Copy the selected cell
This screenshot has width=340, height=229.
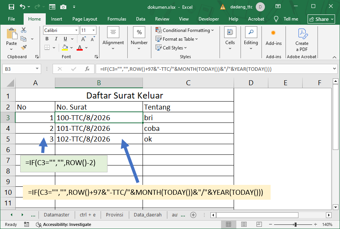23,39
